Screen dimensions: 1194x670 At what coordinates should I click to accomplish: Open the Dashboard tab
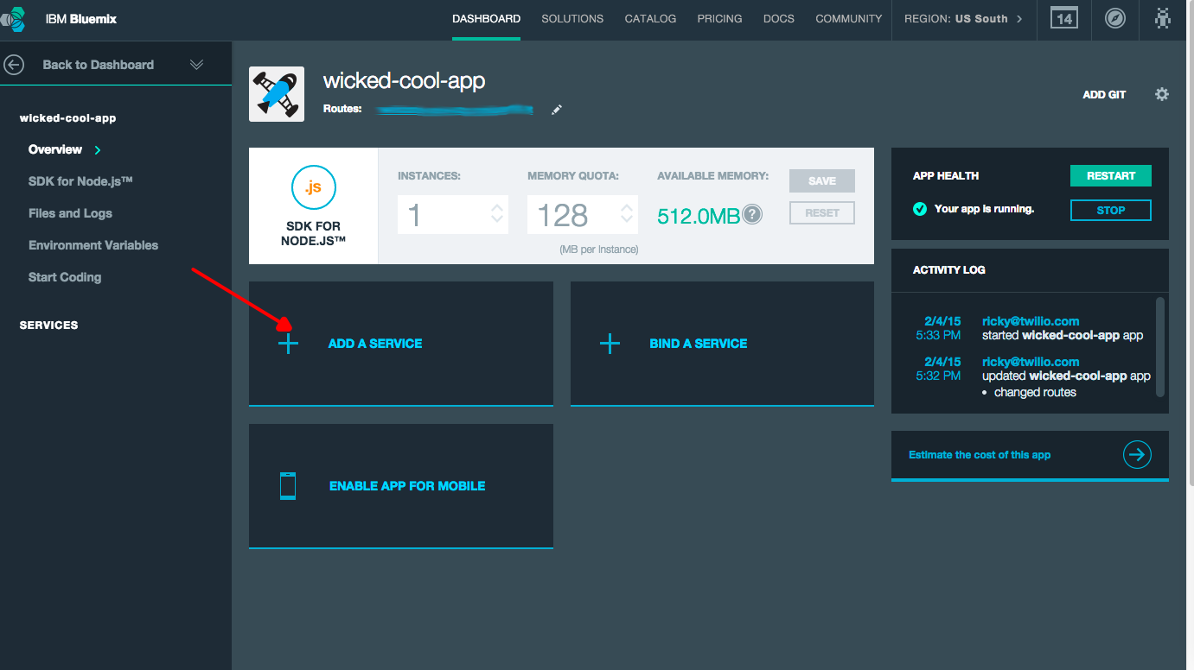click(x=486, y=18)
